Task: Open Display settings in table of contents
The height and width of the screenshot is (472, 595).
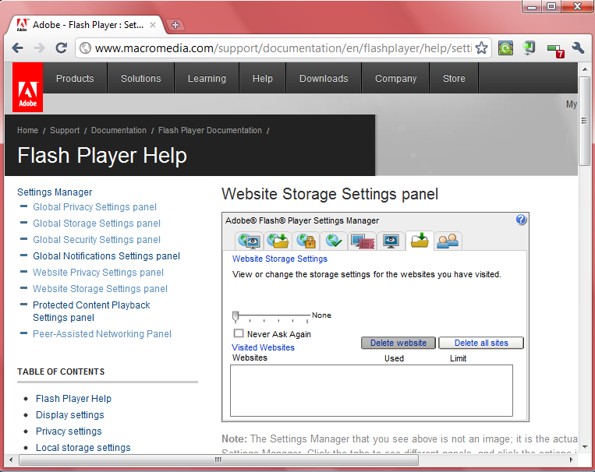Action: coord(70,415)
